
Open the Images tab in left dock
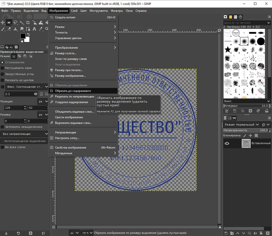click(16, 47)
